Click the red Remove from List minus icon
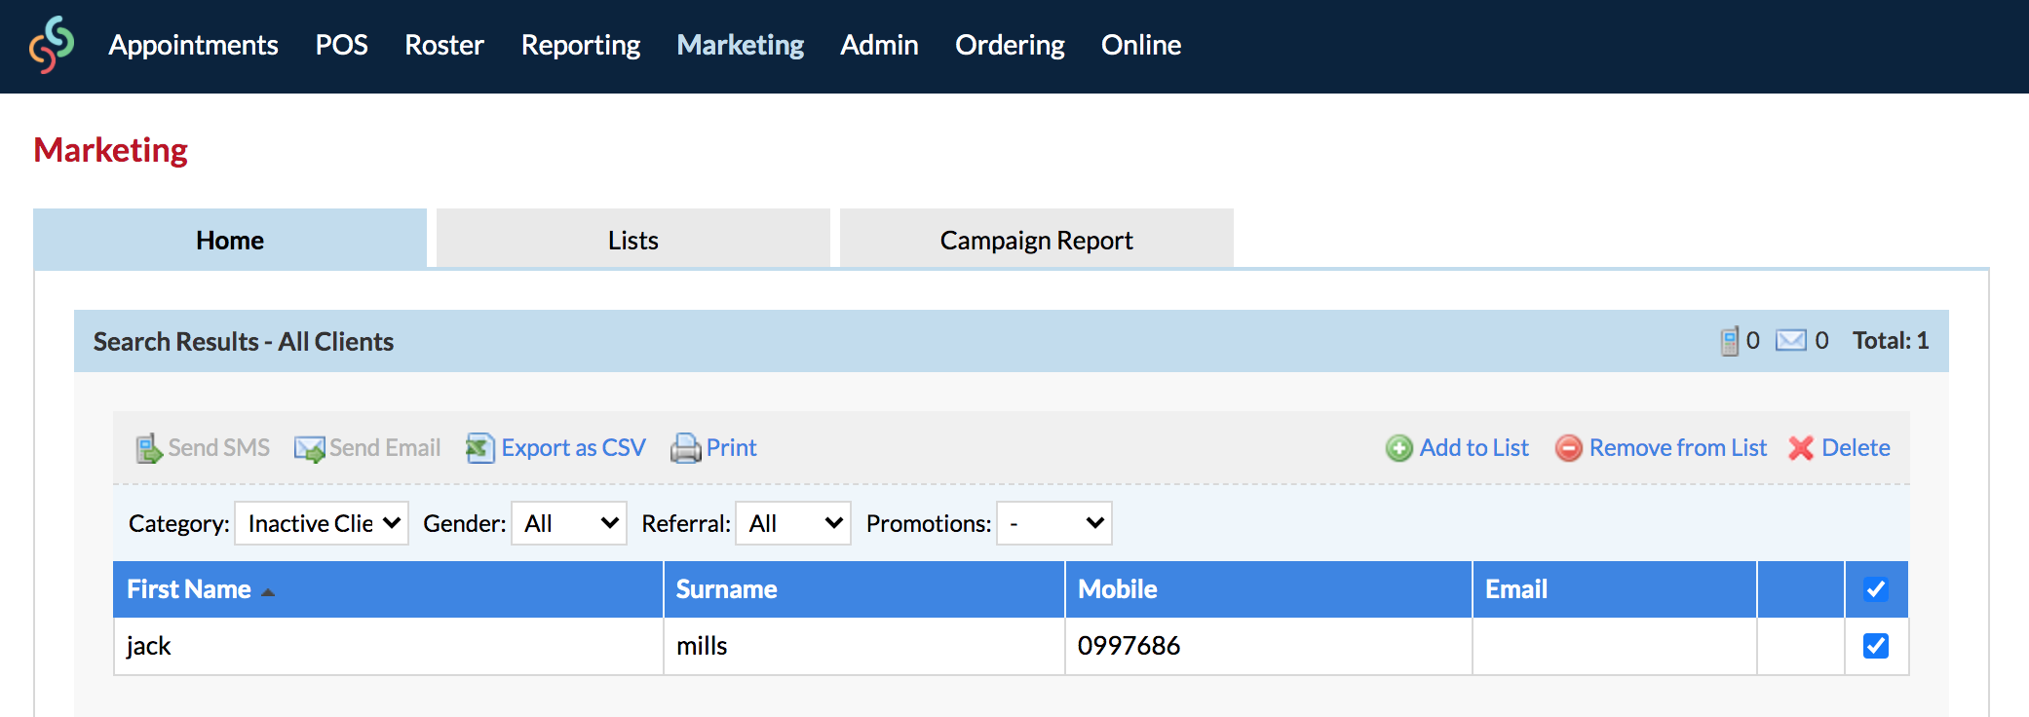 tap(1569, 448)
